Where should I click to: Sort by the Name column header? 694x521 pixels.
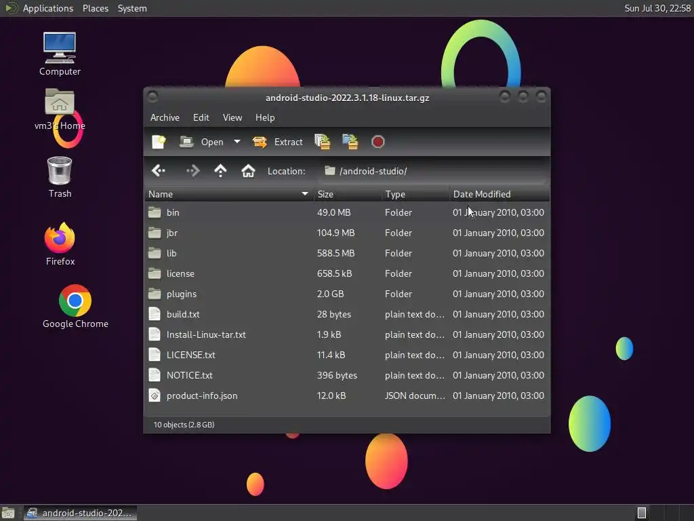pyautogui.click(x=228, y=194)
